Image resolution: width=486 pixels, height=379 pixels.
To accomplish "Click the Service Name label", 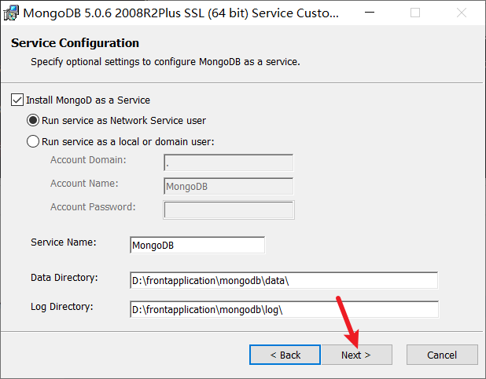I will (x=64, y=242).
